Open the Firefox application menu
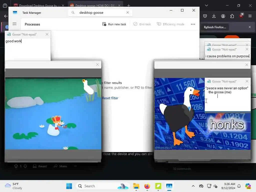 250,16
